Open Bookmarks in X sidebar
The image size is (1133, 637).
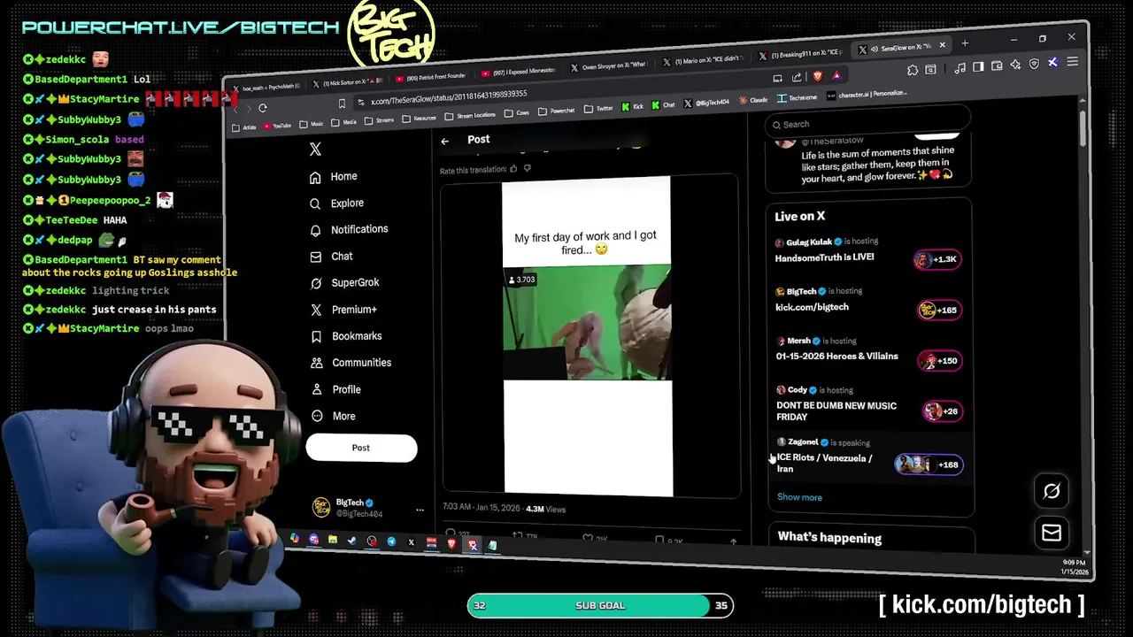[x=346, y=336]
